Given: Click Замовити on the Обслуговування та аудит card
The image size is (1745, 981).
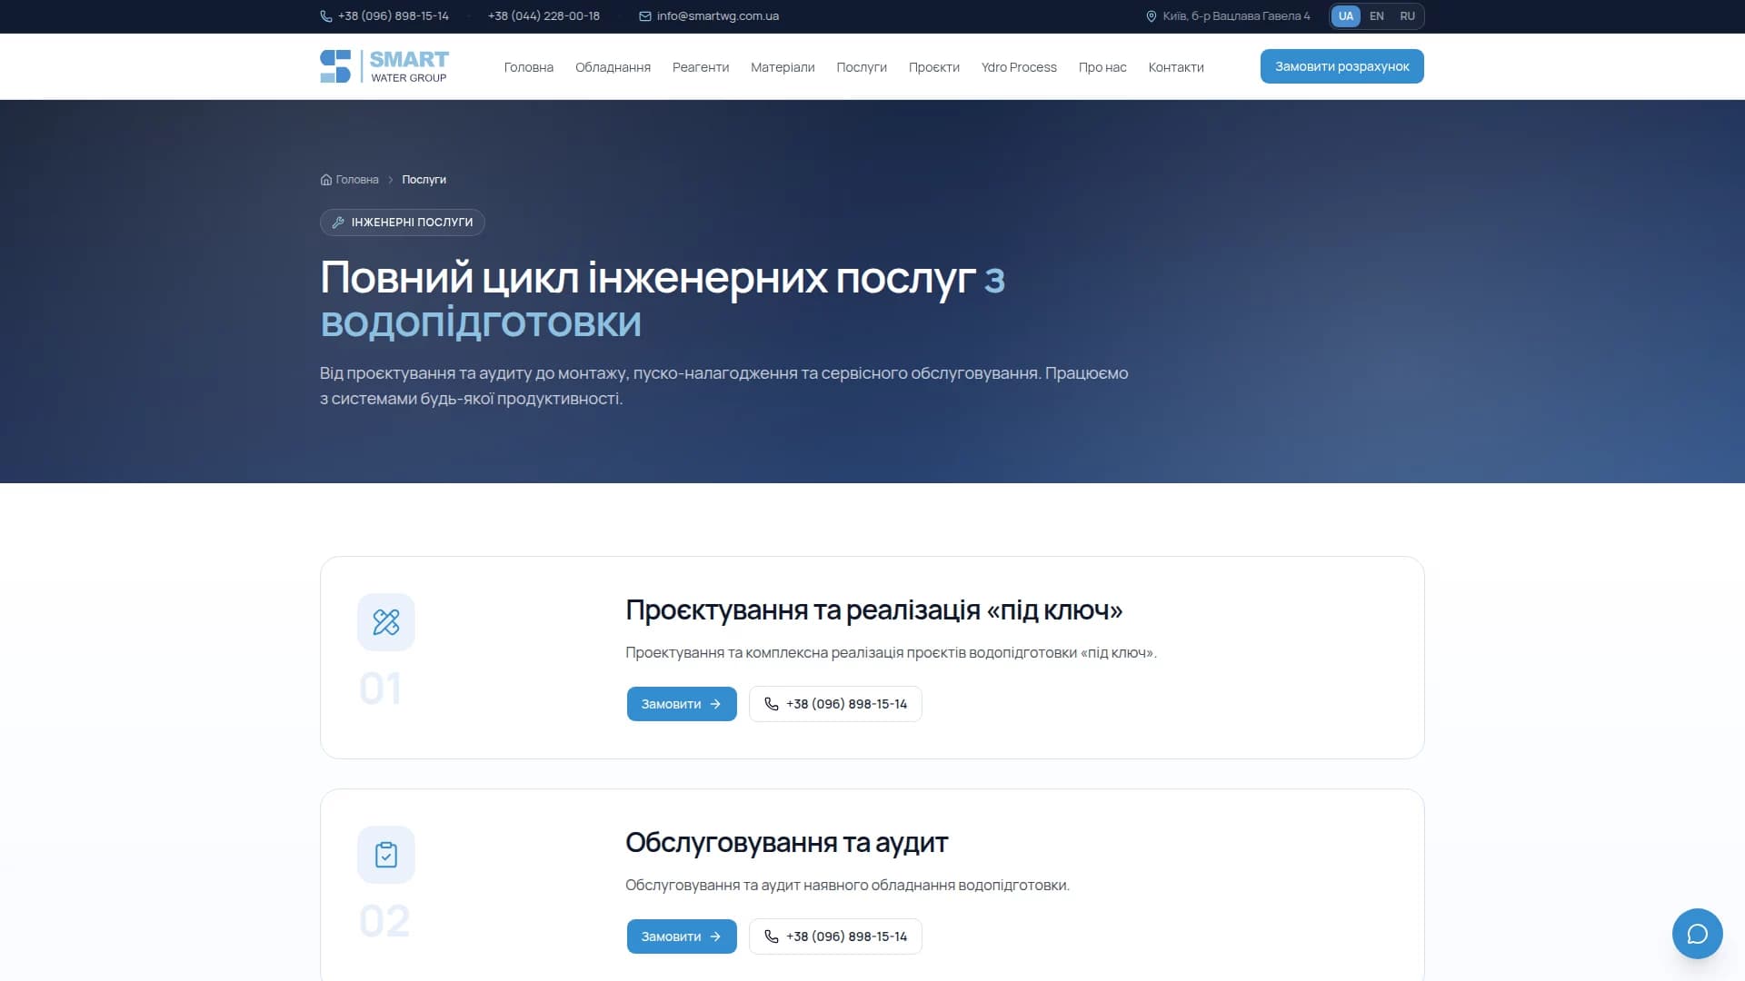Looking at the screenshot, I should coord(682,936).
